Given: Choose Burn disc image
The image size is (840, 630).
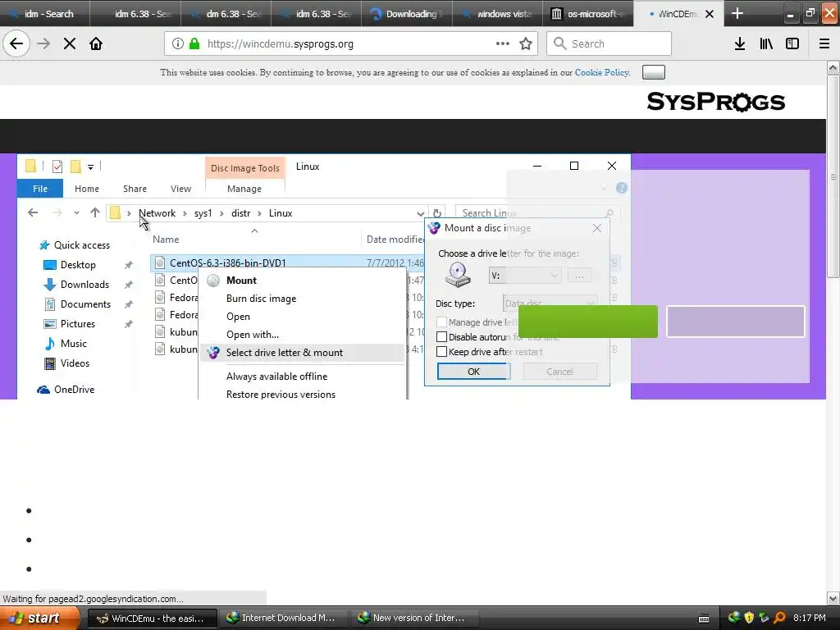Looking at the screenshot, I should pyautogui.click(x=261, y=299).
